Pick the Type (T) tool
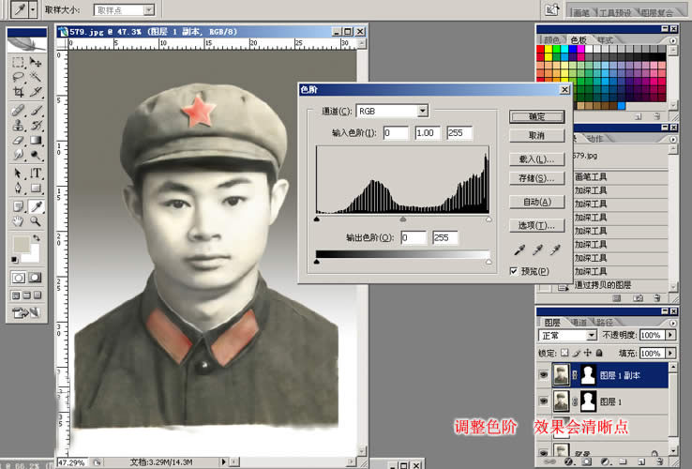 (36, 174)
